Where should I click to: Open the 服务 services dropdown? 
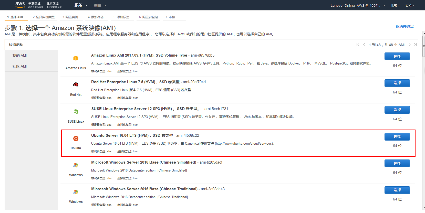click(x=81, y=5)
